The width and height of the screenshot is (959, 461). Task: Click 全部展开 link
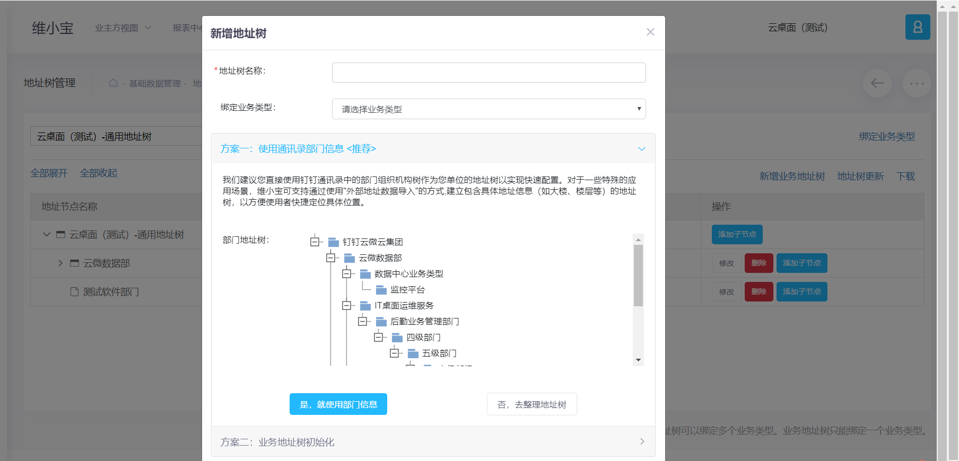(x=49, y=173)
